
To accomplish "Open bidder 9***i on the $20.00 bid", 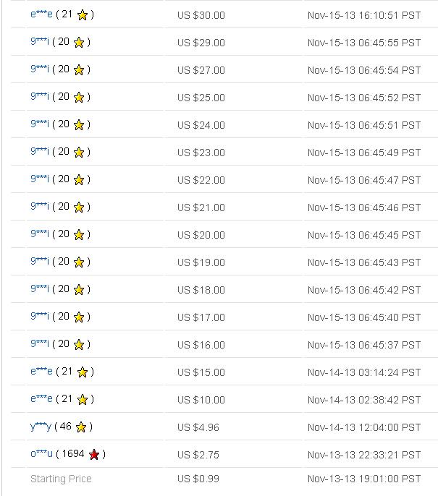I will 40,234.
